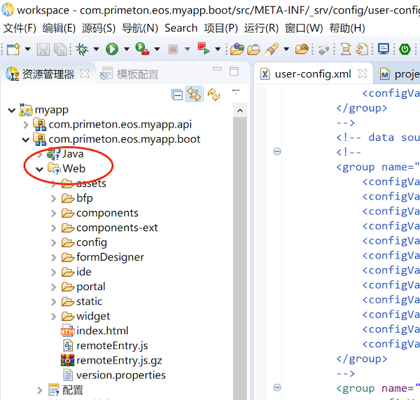Screen dimensions: 420x400
Task: Collapse the Web folder node
Action: point(40,169)
